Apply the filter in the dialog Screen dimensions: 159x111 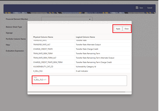coord(118,29)
